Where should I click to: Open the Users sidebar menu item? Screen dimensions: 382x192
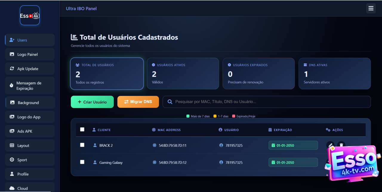(30, 40)
